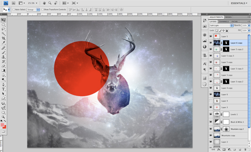The height and width of the screenshot is (152, 251).
Task: Switch to the Paths tab
Action: [235, 22]
